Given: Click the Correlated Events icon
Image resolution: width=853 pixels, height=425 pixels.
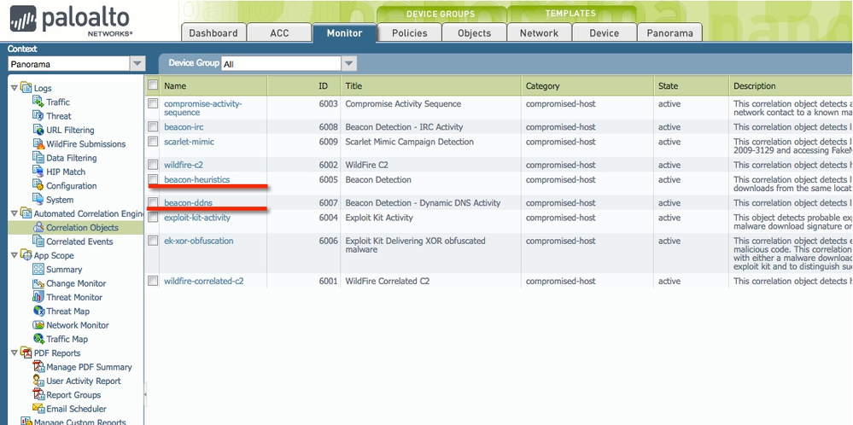Looking at the screenshot, I should tap(38, 242).
